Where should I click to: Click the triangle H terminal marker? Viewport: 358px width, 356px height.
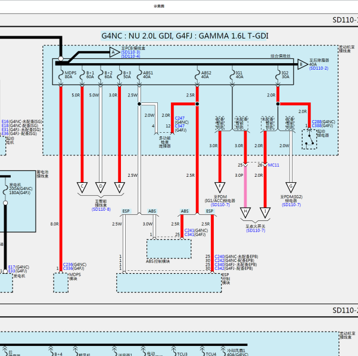click(x=245, y=213)
